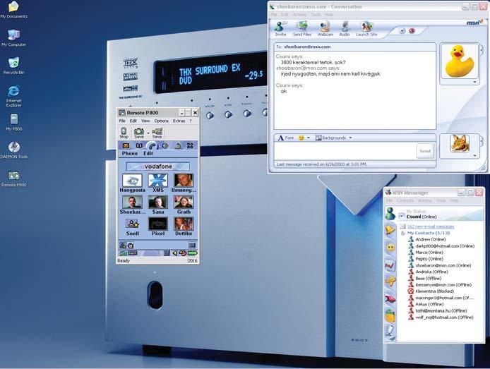Collapse the My Contacts (5/13) group
Viewport: 490px width, 369px height.
[403, 234]
